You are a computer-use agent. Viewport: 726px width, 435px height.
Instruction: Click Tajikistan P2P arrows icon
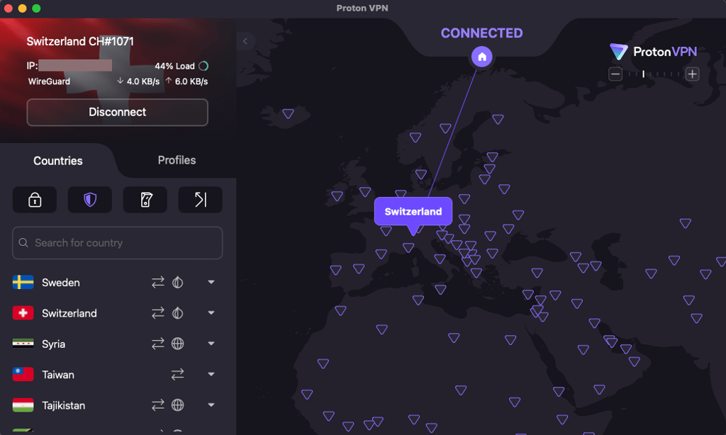tap(158, 405)
